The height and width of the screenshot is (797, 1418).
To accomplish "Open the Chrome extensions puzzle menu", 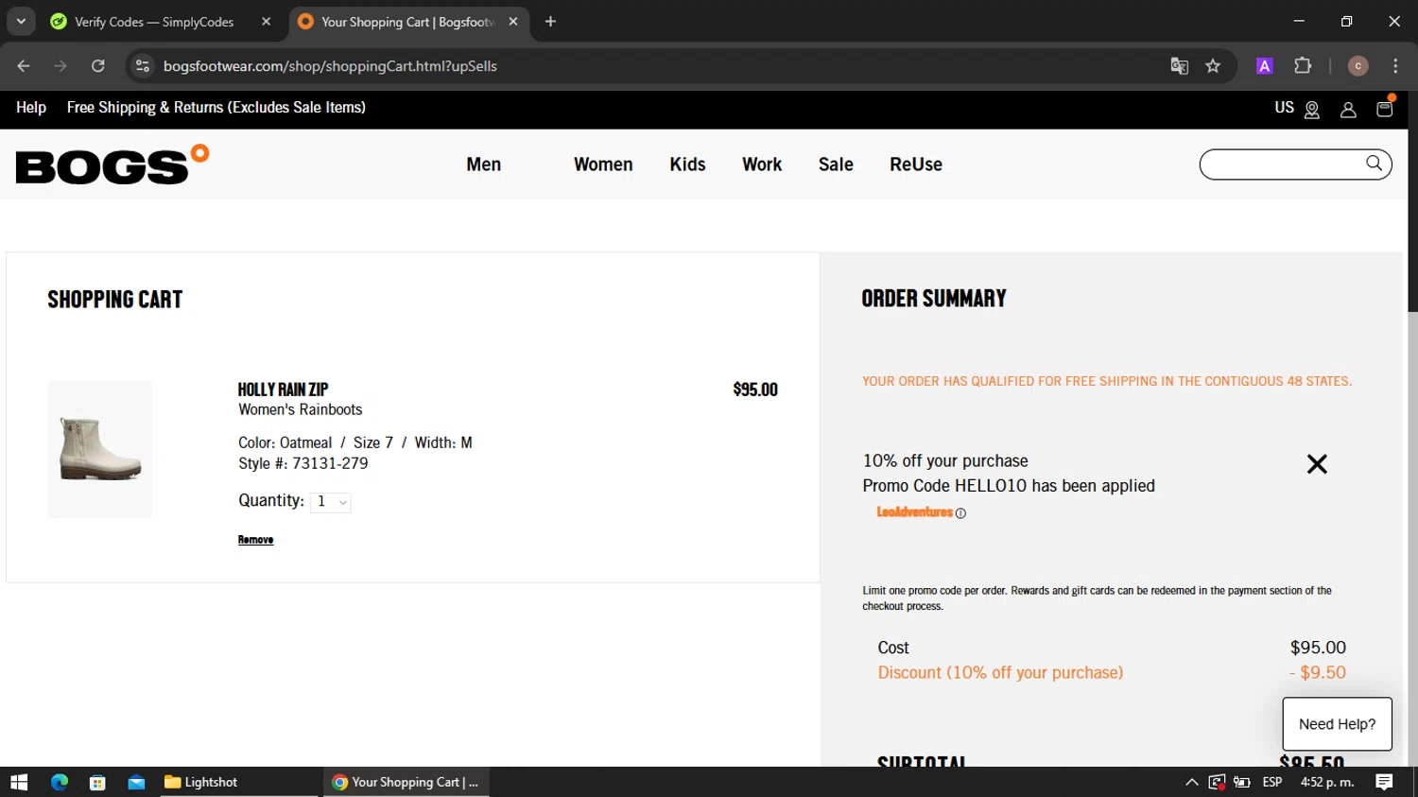I will click(x=1303, y=66).
